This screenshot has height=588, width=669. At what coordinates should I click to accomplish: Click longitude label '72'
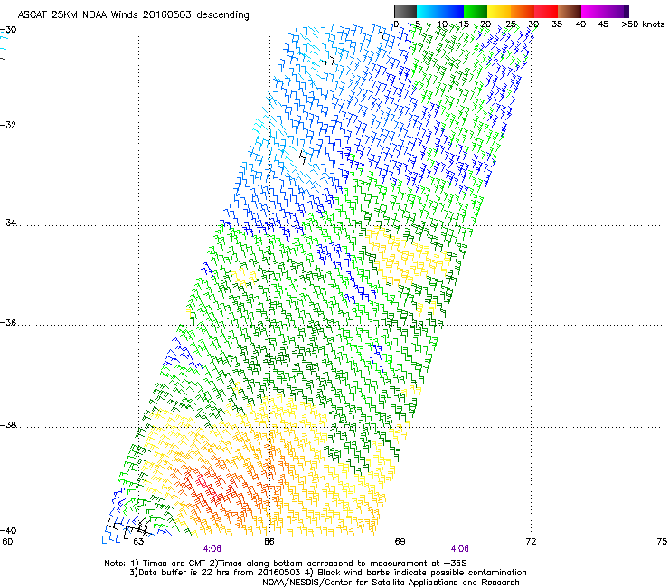531,542
